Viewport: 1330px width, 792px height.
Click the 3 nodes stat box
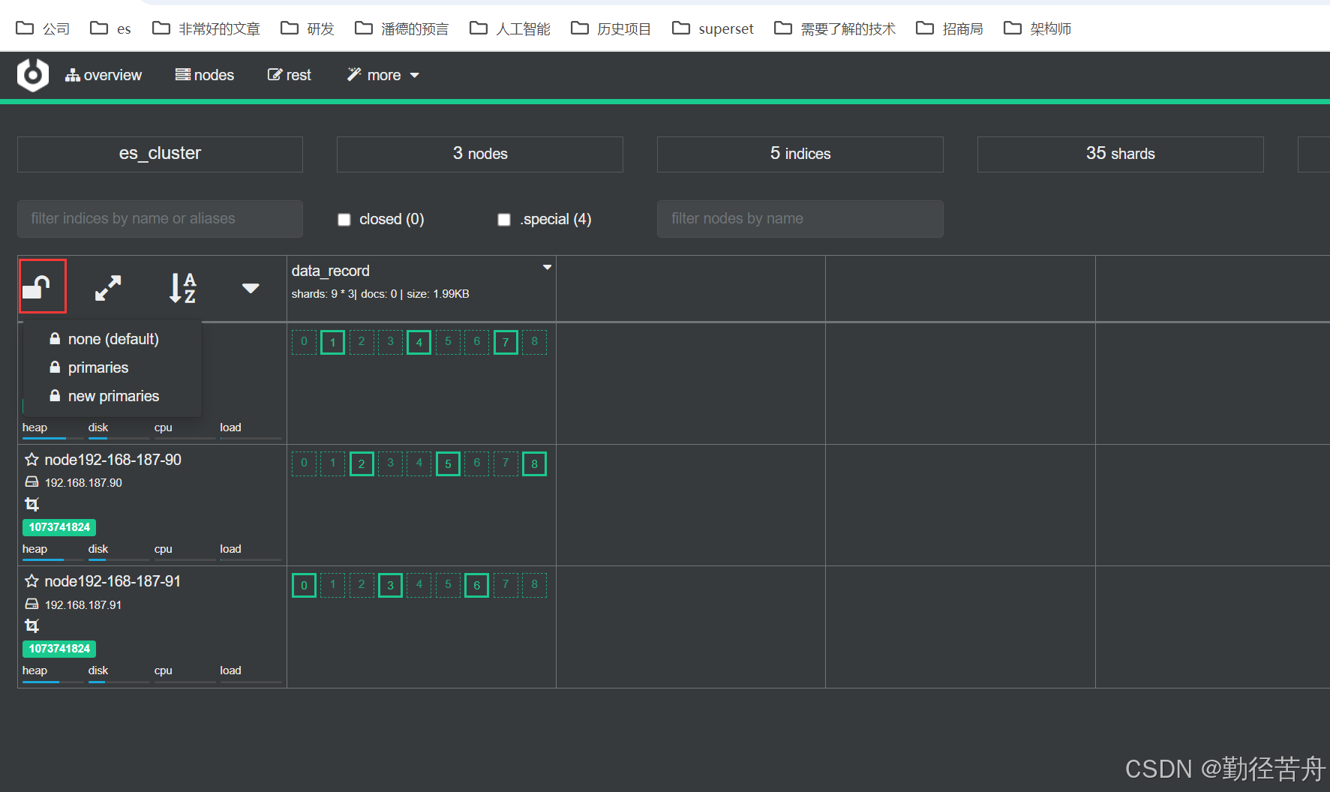tap(480, 154)
